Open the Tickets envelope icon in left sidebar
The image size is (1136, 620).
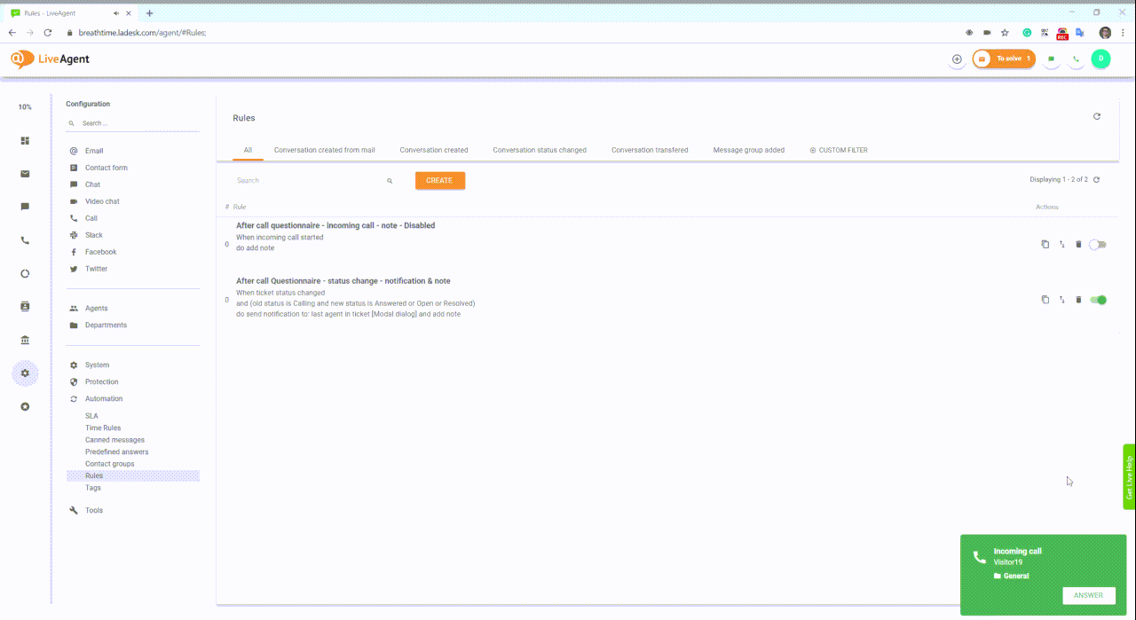tap(25, 174)
